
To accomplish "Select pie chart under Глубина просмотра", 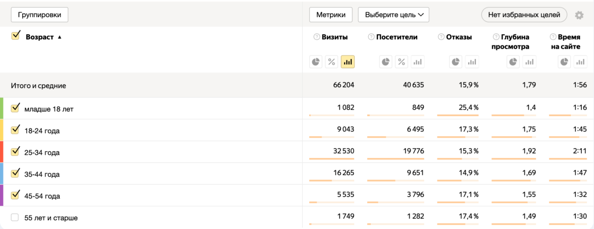I will [x=513, y=62].
